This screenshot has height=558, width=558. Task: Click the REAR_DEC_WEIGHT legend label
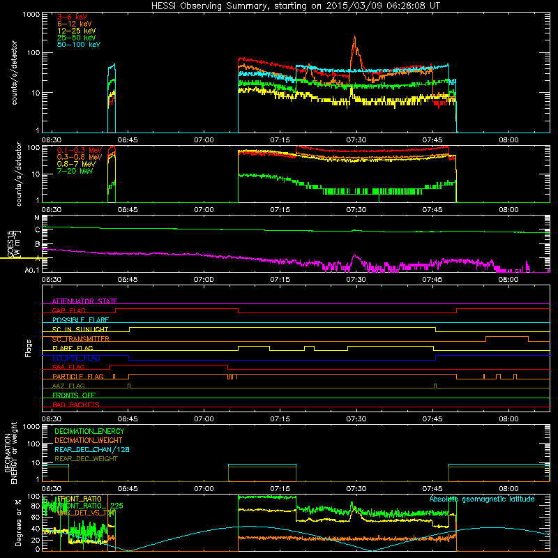(x=86, y=459)
